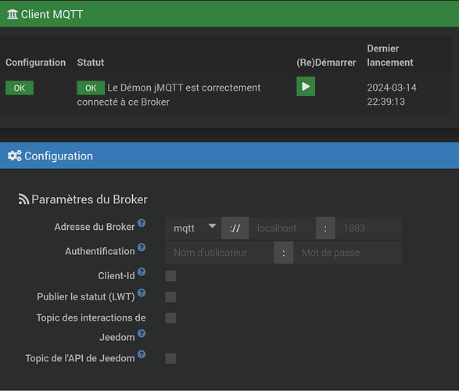Click the OK badge in the Statut column
The width and height of the screenshot is (459, 391).
91,88
